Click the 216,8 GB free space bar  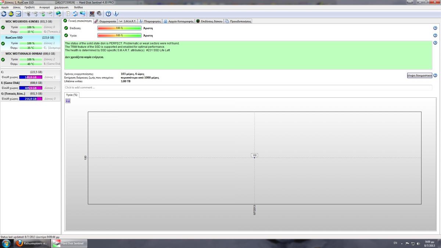point(31,99)
